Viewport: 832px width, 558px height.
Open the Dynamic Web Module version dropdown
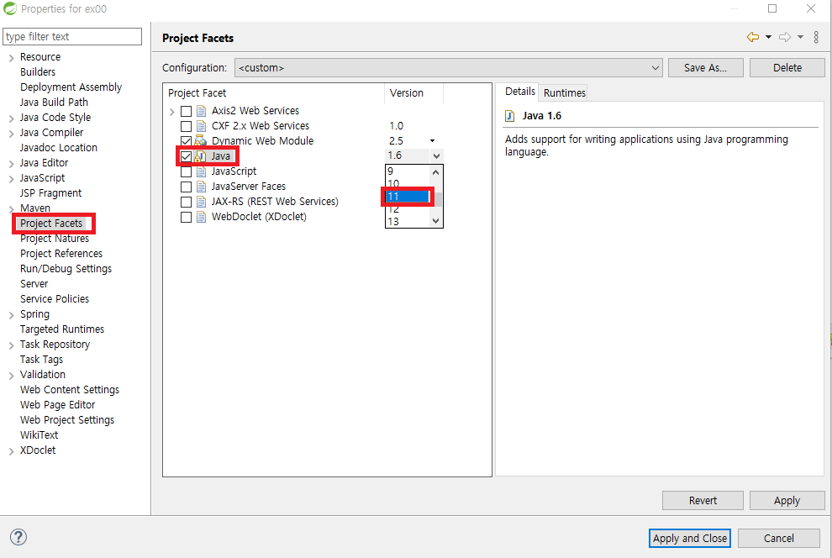click(433, 141)
